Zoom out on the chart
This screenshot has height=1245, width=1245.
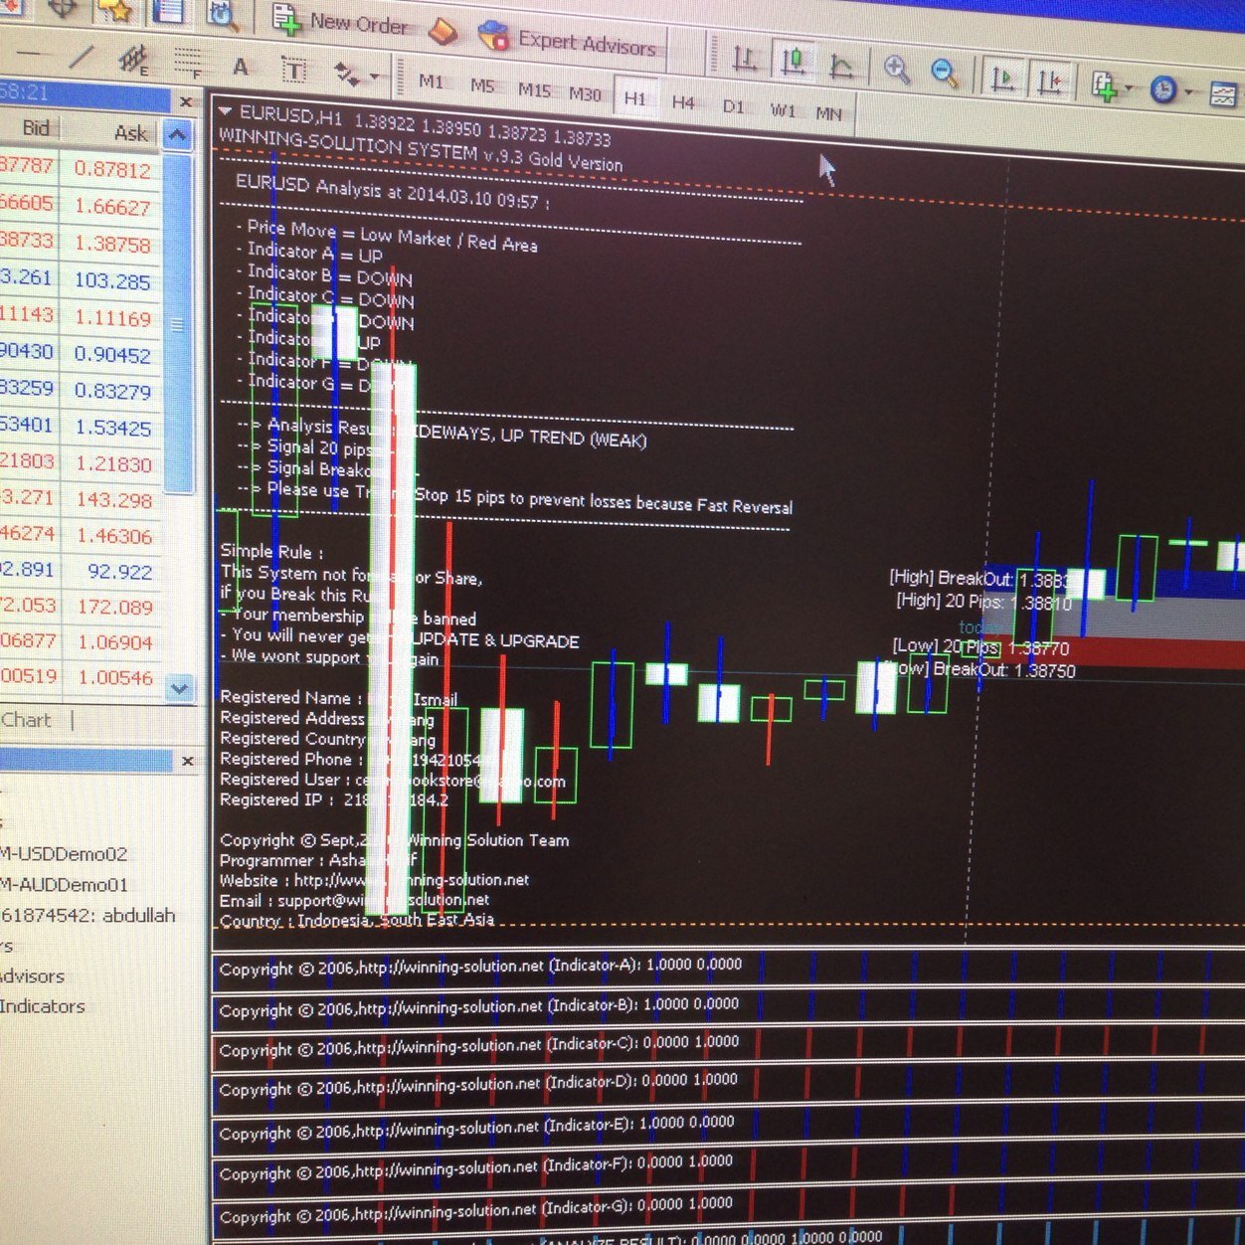pyautogui.click(x=944, y=73)
